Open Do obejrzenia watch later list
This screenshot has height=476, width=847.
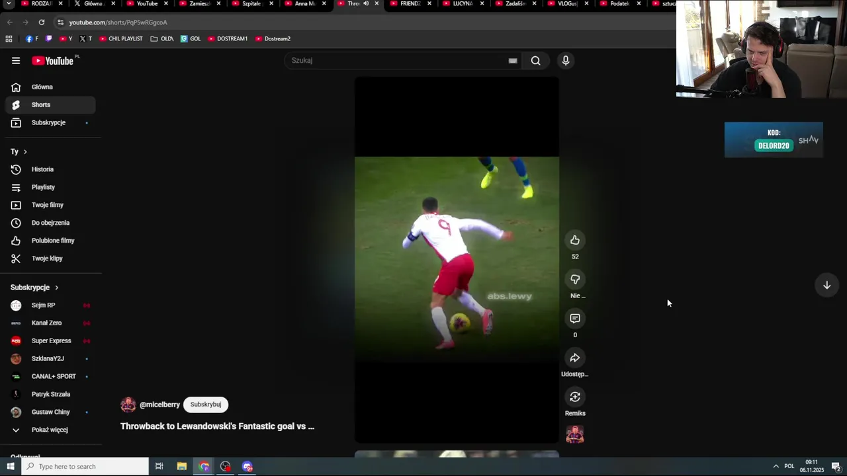pyautogui.click(x=50, y=223)
